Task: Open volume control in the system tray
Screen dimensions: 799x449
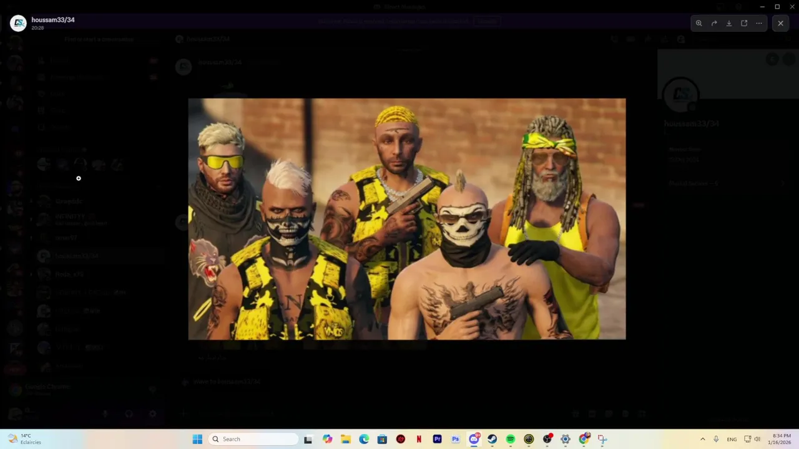Action: pos(757,439)
